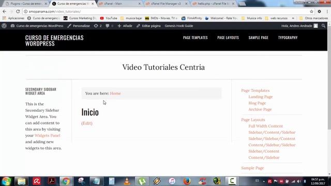Switch to Chrome in the taskbar
Screen dimensions: 331x186
[x=66, y=181]
